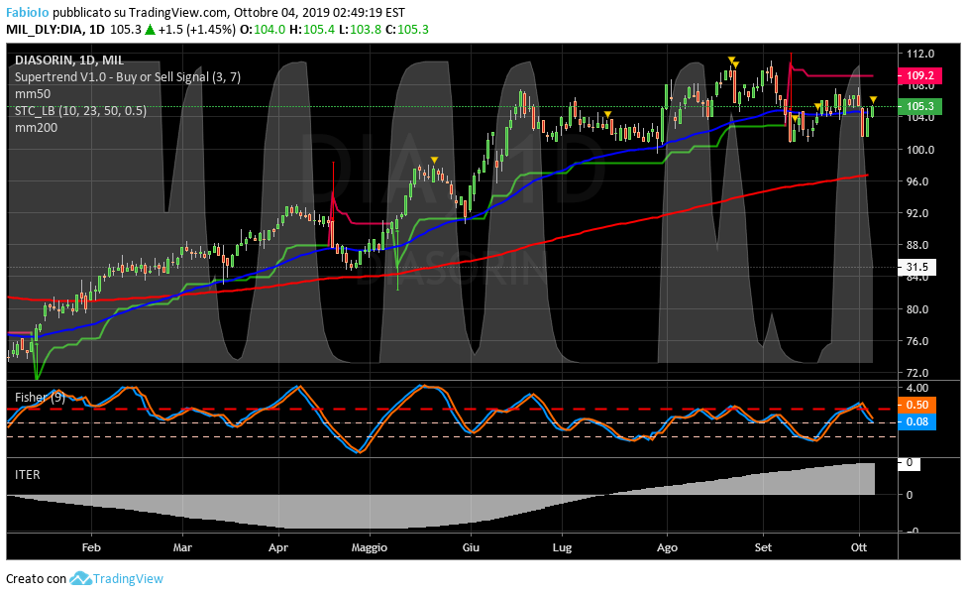Select the mm200 moving average label
Viewport: 967px width, 596px height.
35,128
